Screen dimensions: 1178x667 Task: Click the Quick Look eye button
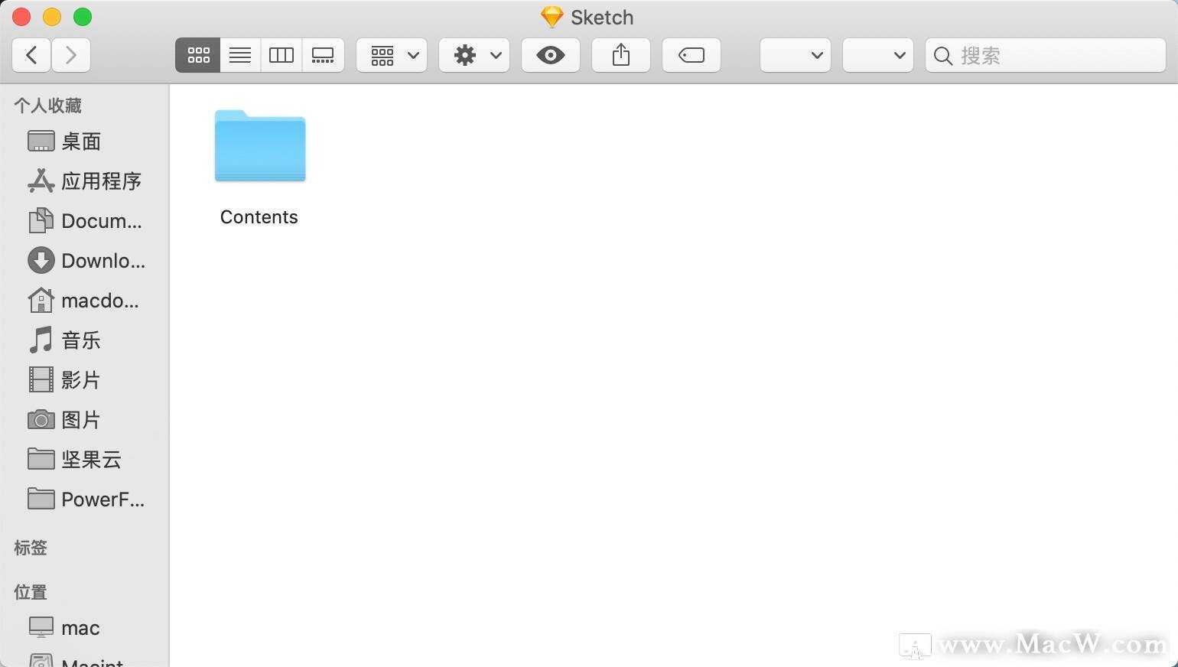coord(551,55)
